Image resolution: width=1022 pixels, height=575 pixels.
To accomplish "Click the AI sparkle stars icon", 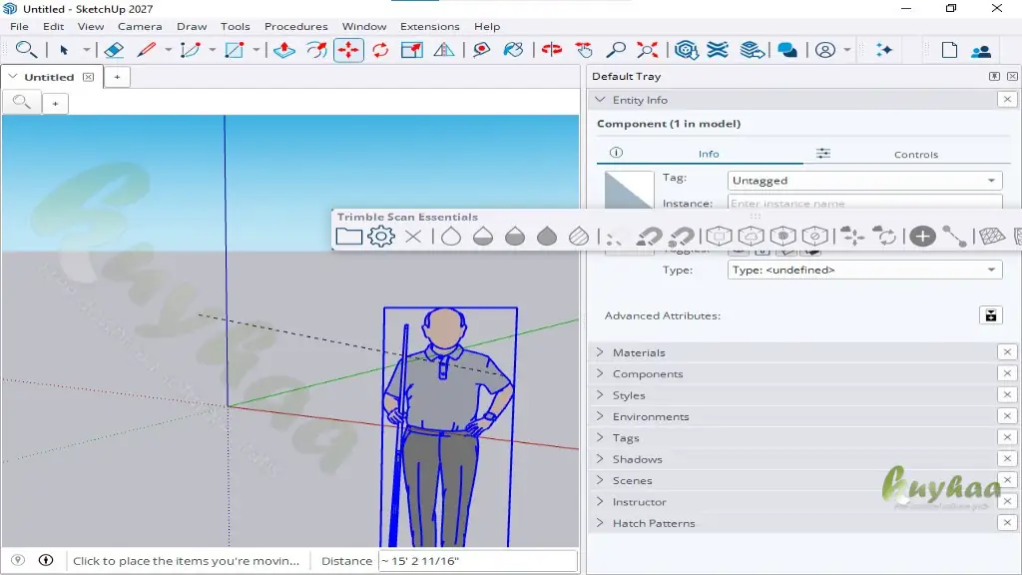I will click(884, 50).
